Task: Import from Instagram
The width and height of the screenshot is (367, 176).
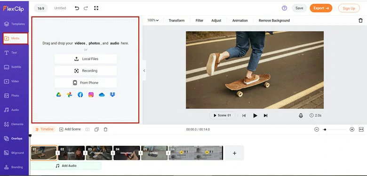Action: (91, 95)
